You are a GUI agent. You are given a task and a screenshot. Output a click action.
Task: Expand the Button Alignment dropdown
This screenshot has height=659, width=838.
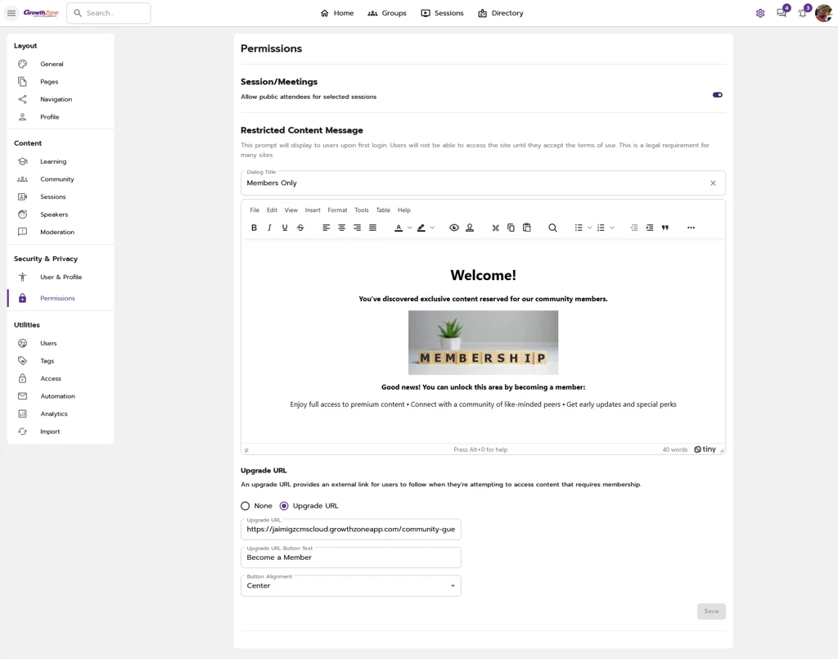(x=453, y=586)
